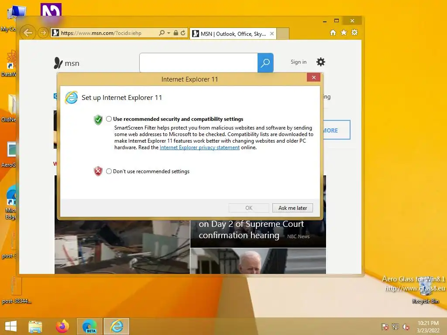Open Action Center flag in tray
Screen dimensions: 447x335
[x=385, y=326]
